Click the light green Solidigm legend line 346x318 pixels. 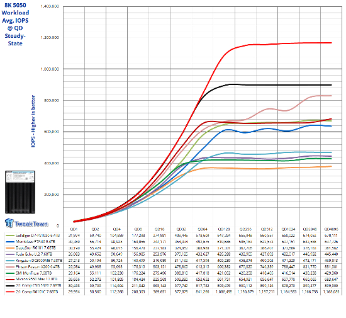click(9, 236)
